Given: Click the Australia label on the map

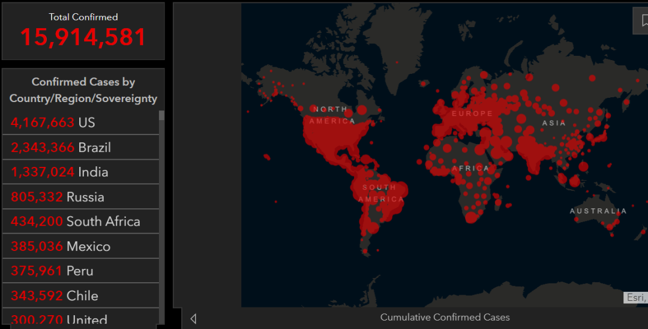Looking at the screenshot, I should tap(598, 211).
